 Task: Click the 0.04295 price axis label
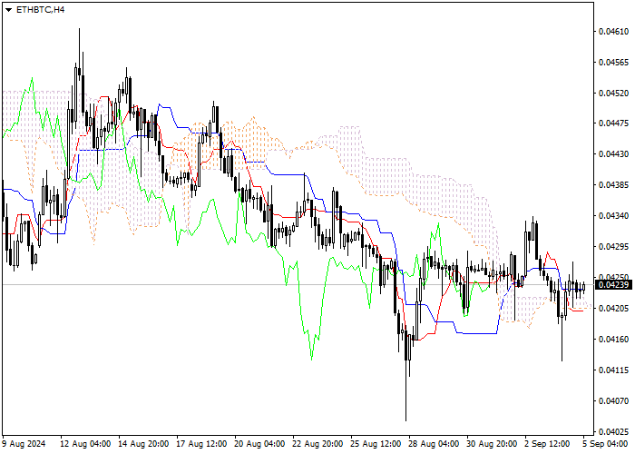[614, 246]
